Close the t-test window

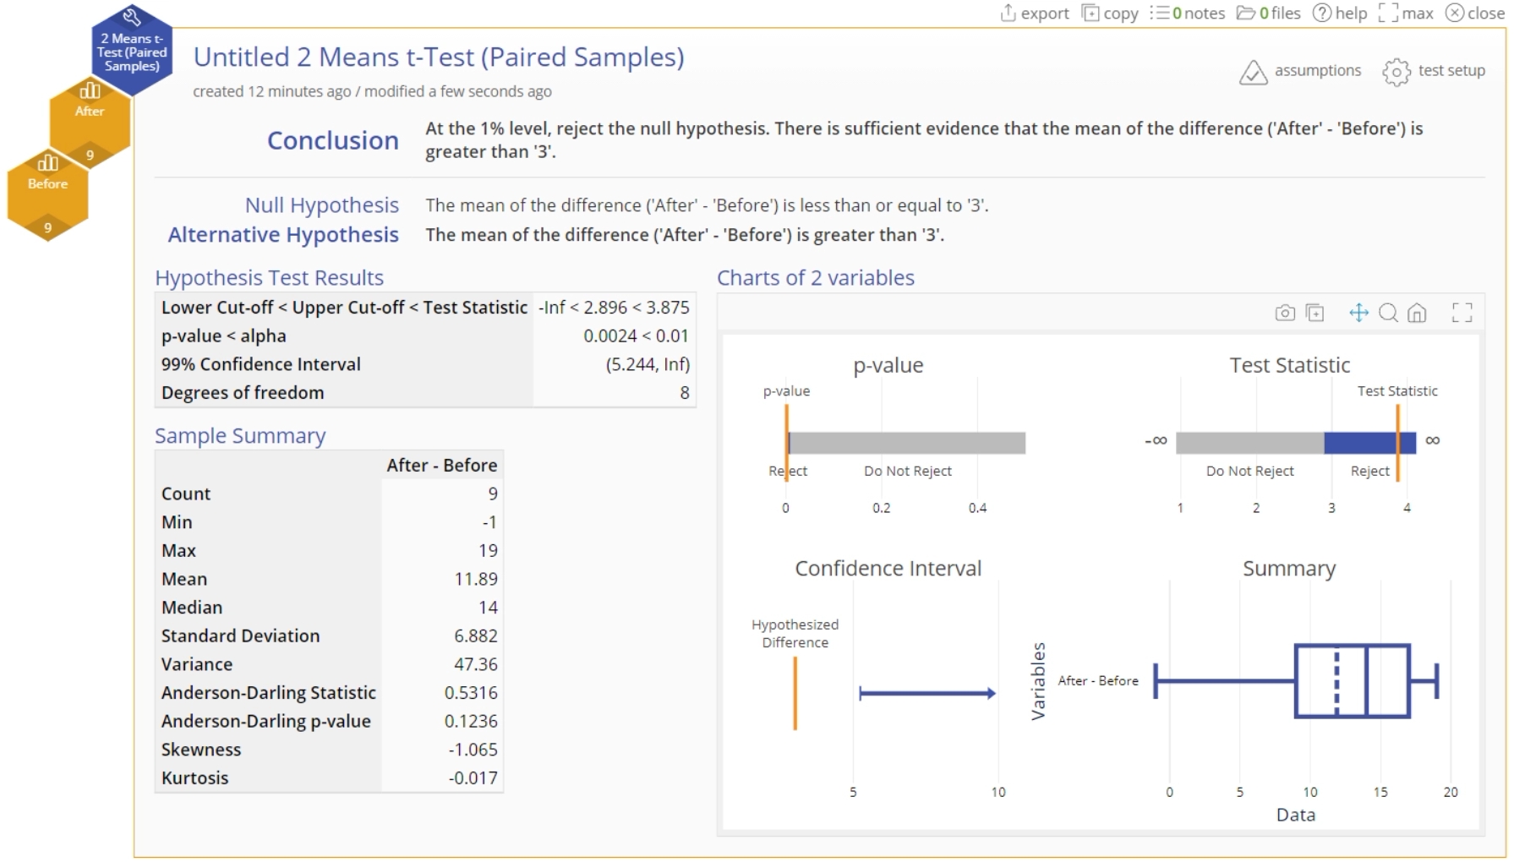click(x=1475, y=13)
